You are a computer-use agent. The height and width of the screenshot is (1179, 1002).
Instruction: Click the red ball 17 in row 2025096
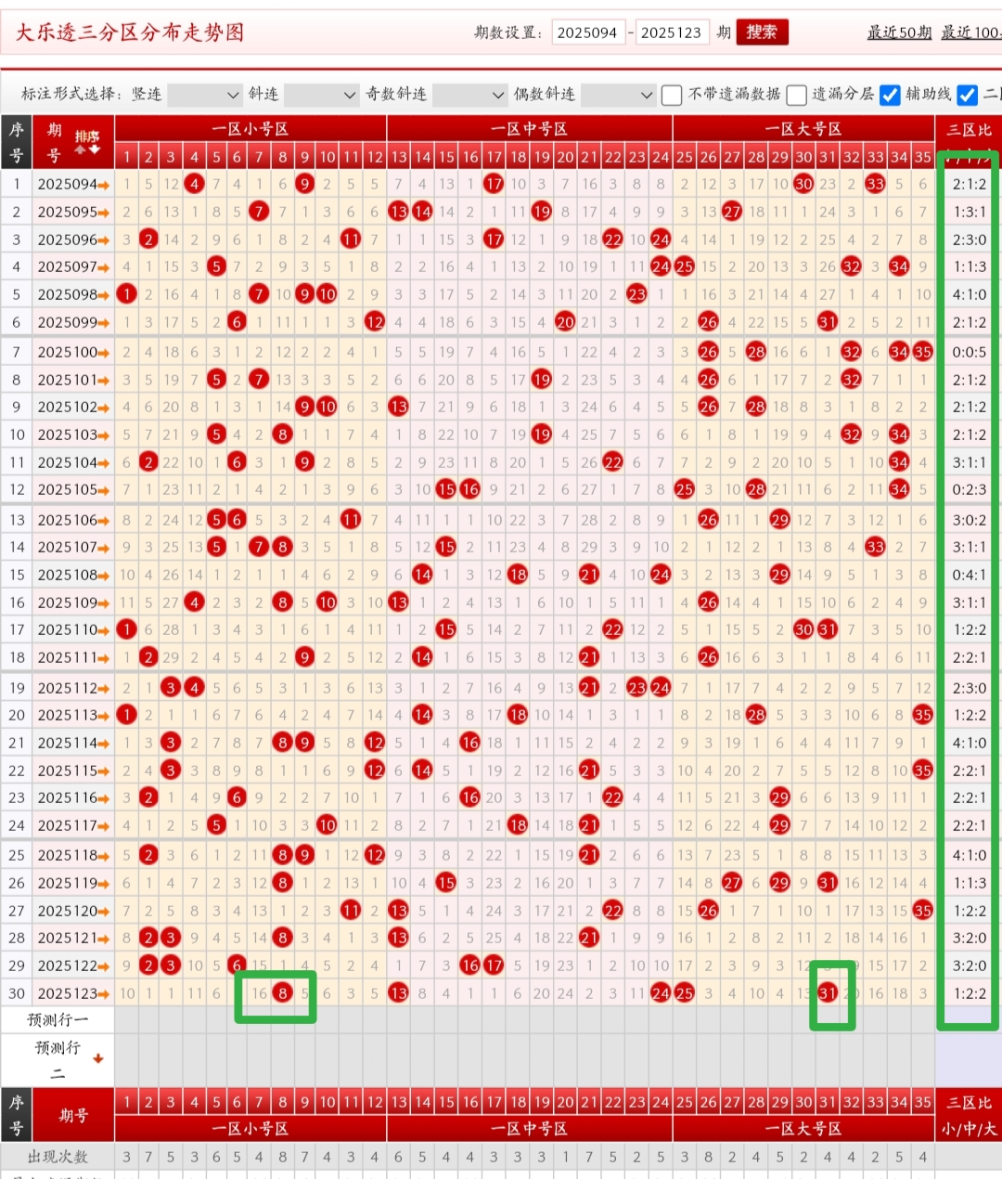tap(494, 240)
